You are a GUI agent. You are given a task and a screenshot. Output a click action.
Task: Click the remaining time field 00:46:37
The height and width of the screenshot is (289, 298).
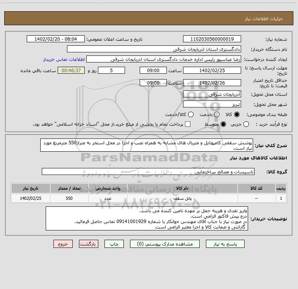click(x=71, y=70)
